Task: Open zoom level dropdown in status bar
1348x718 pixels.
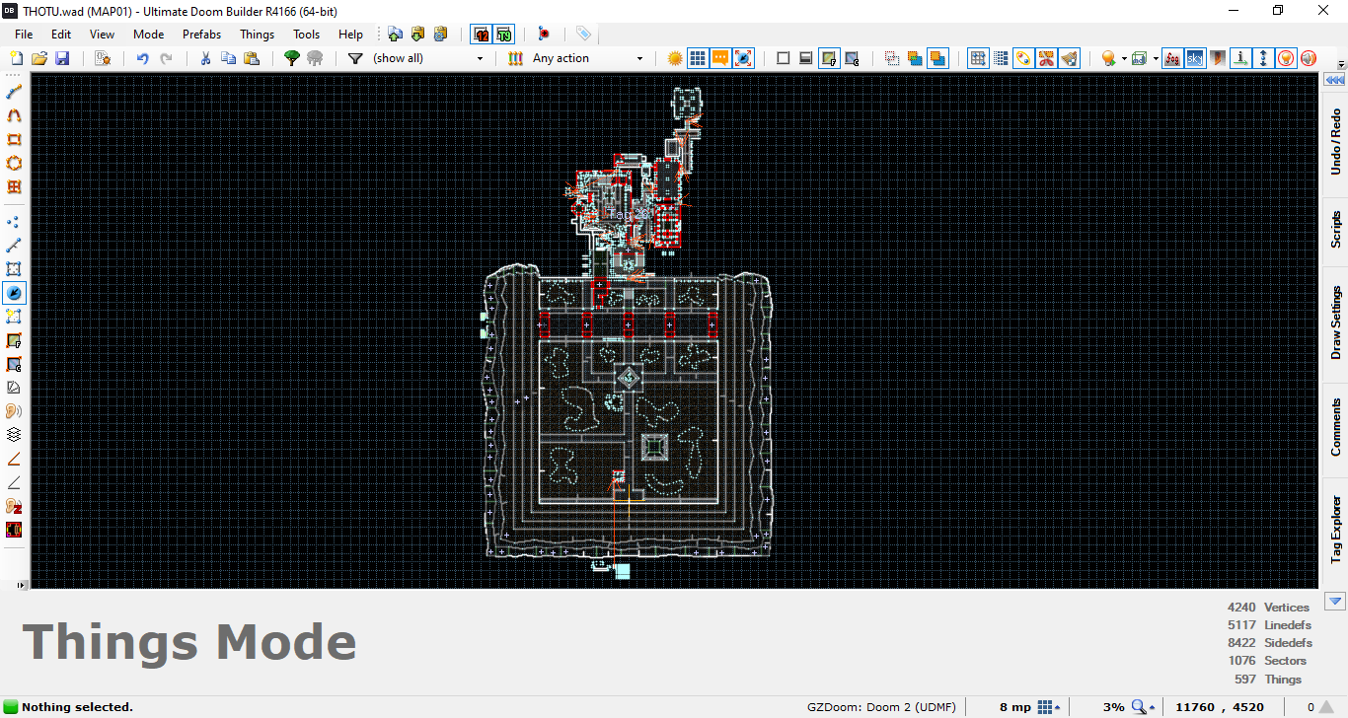Action: click(x=1145, y=707)
